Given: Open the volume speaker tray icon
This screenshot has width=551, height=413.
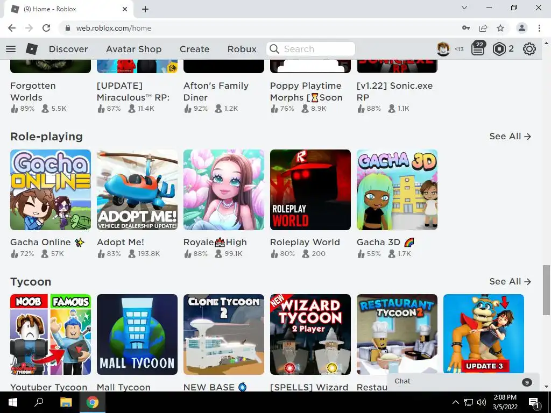Looking at the screenshot, I should [x=482, y=402].
